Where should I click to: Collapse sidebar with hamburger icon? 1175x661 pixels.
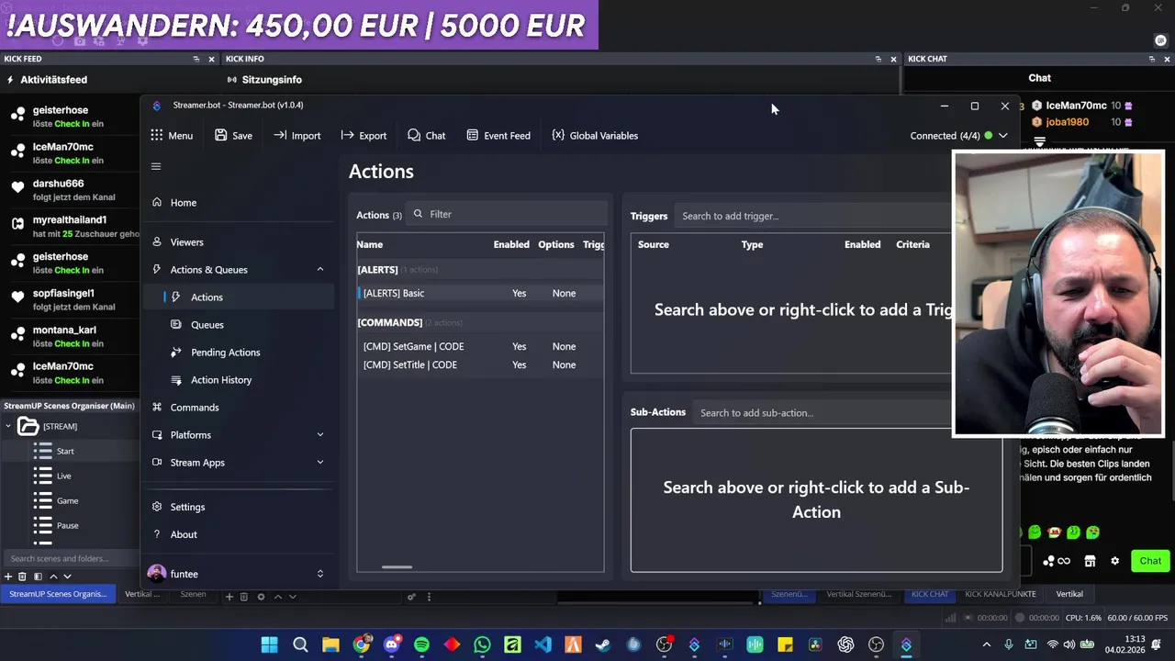(156, 166)
